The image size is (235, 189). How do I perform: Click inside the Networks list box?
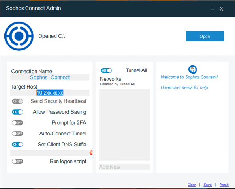[124, 124]
